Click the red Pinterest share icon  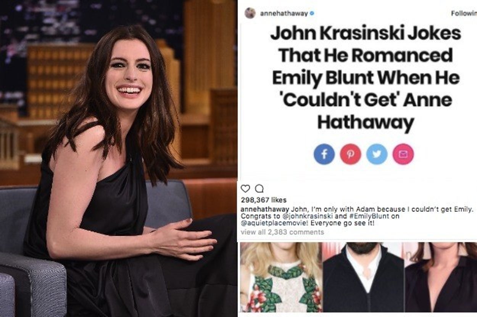(x=350, y=154)
